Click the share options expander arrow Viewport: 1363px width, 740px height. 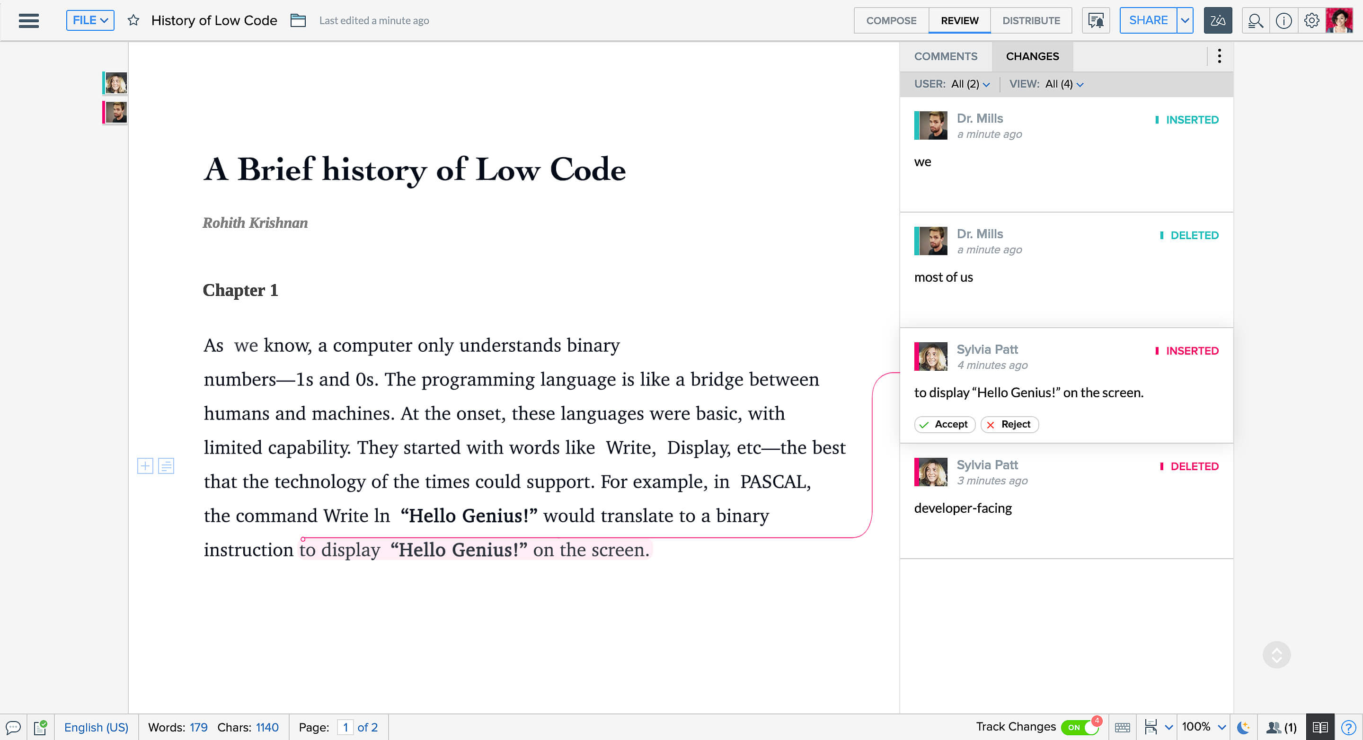[x=1185, y=20]
